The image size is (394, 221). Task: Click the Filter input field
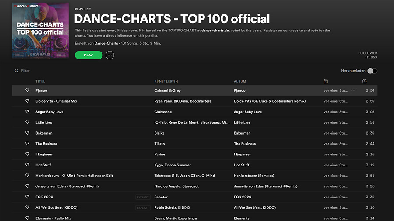pyautogui.click(x=25, y=71)
